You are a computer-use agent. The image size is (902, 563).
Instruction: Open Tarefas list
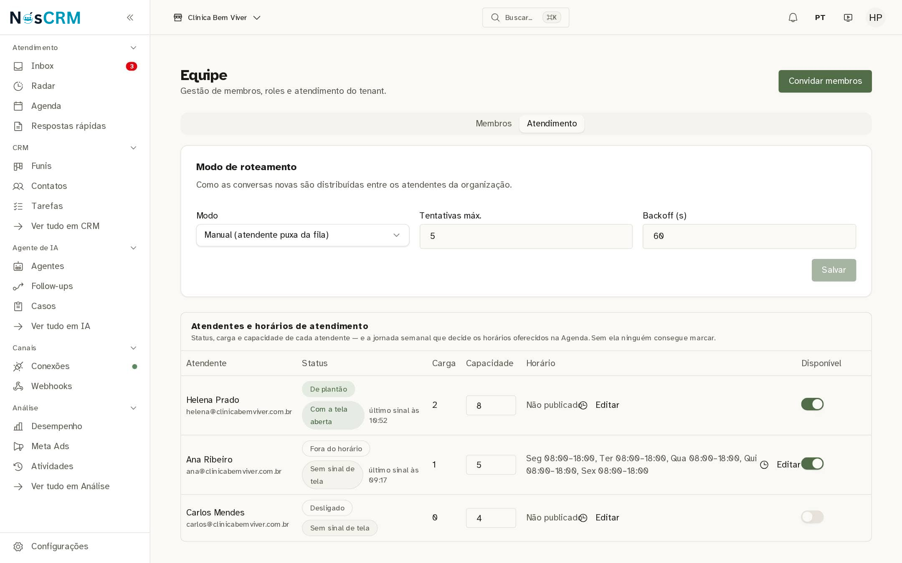tap(75, 206)
